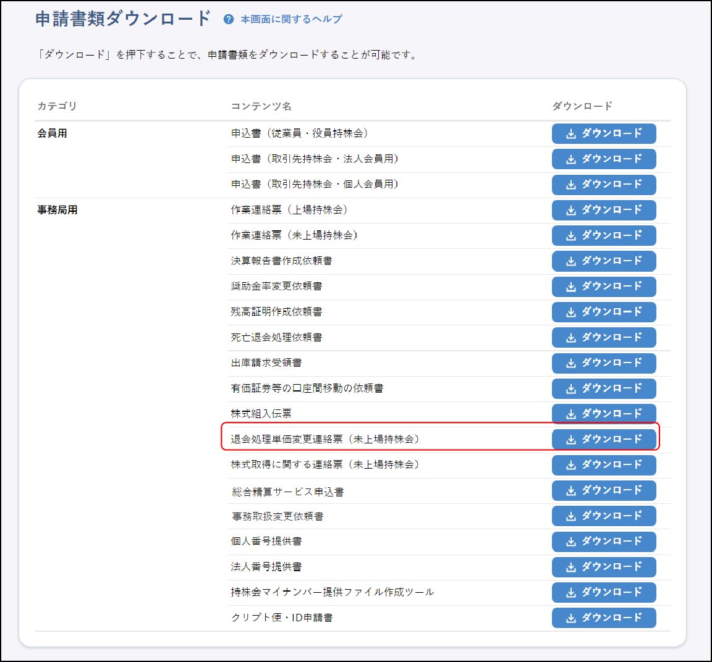Image resolution: width=712 pixels, height=662 pixels.
Task: Download the 株式組入伝票 form
Action: point(603,414)
